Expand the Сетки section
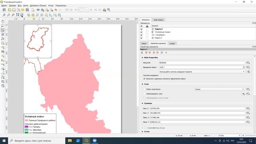Screen dimensions: 256x144 click(x=142, y=132)
